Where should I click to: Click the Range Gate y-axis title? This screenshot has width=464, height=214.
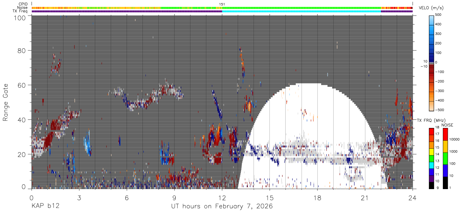[6, 102]
